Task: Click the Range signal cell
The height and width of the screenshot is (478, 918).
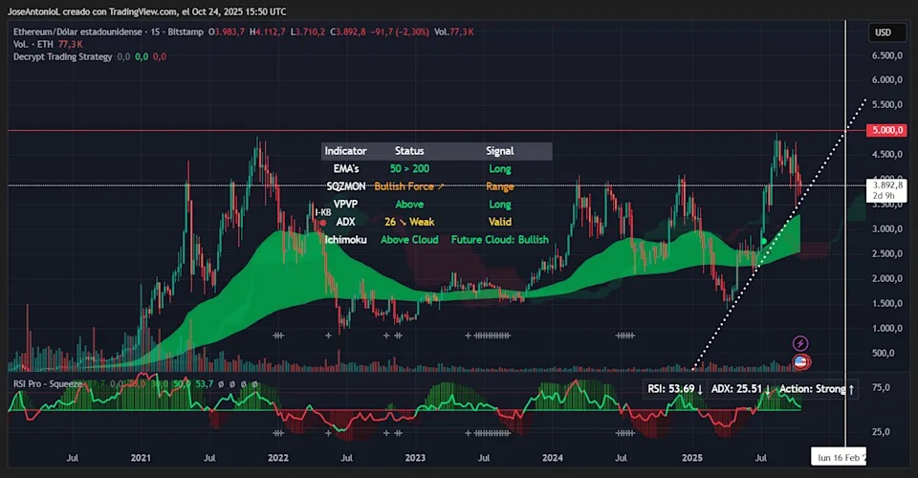Action: (500, 186)
